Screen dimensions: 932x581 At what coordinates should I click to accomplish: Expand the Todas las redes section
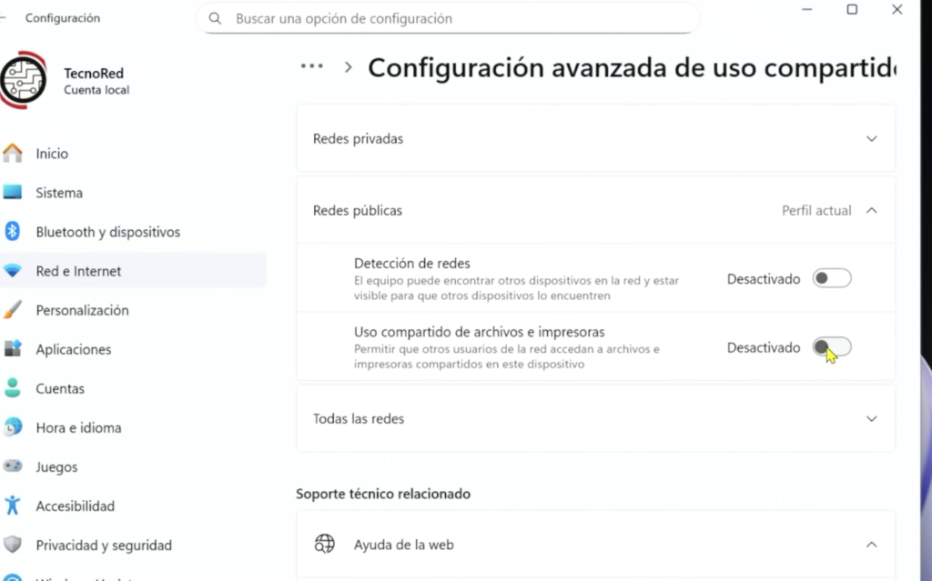click(x=595, y=418)
